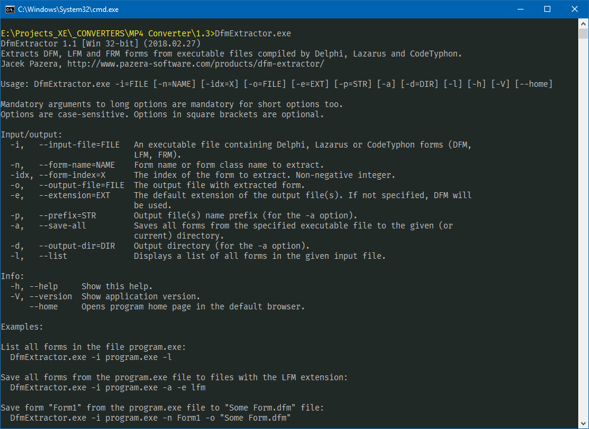Click the 'Examples:' section heading

pyautogui.click(x=22, y=327)
